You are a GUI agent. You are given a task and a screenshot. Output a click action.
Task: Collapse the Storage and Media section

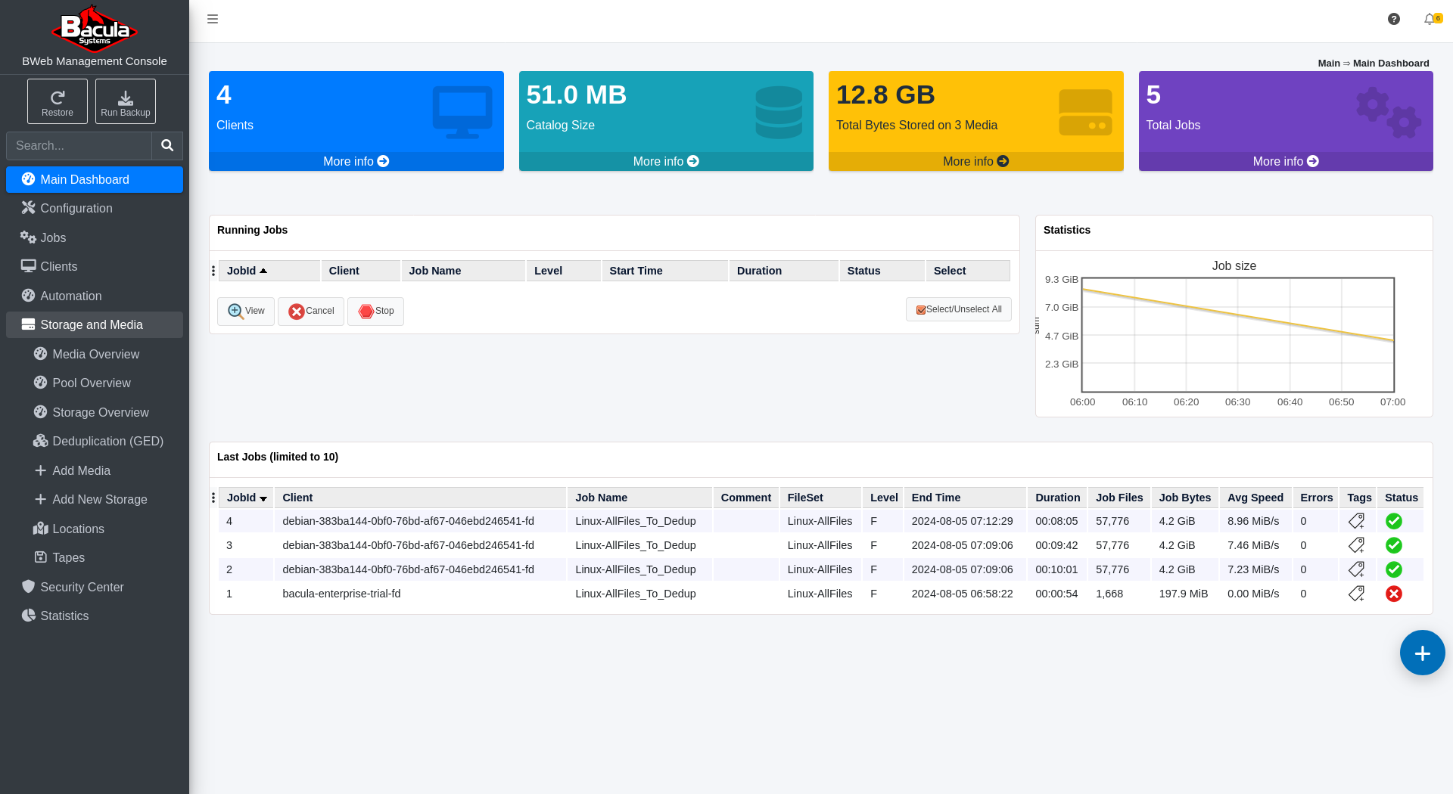(x=95, y=325)
